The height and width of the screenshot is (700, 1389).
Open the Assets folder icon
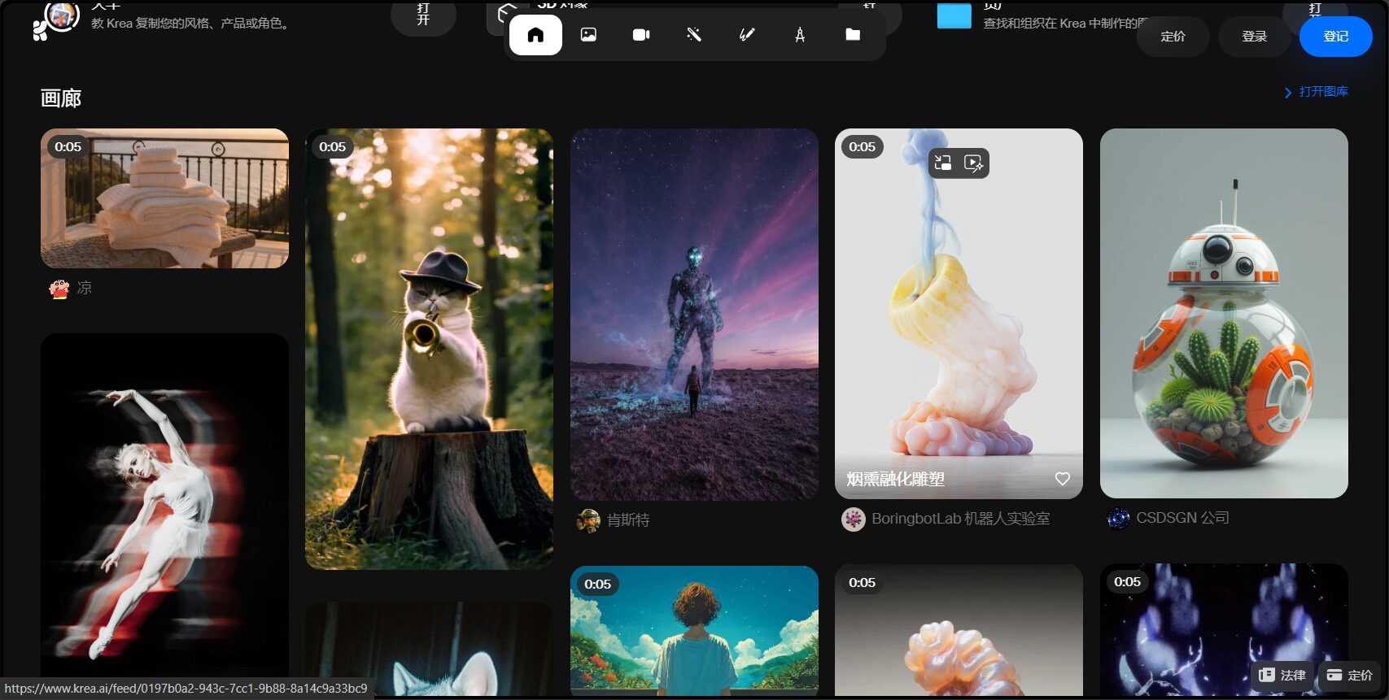click(x=853, y=34)
